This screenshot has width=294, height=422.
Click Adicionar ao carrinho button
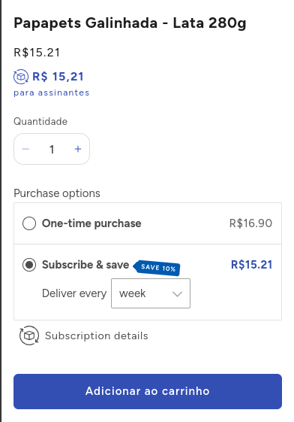pyautogui.click(x=148, y=391)
